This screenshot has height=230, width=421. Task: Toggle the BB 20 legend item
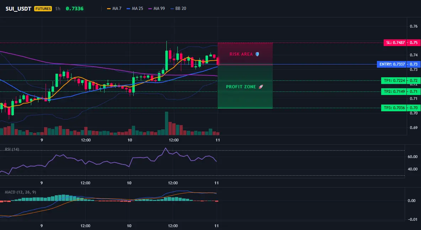pyautogui.click(x=178, y=9)
